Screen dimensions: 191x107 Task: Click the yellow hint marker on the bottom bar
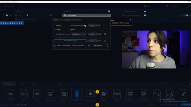point(97,105)
